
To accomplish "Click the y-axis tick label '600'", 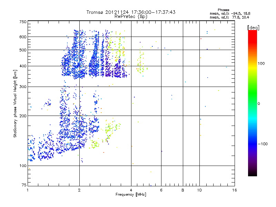I will tap(23, 37).
